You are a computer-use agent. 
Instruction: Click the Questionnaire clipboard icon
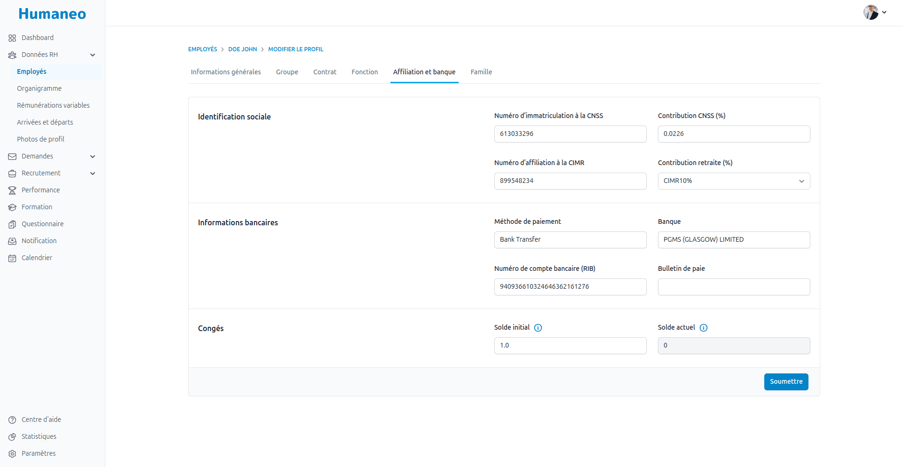click(12, 224)
